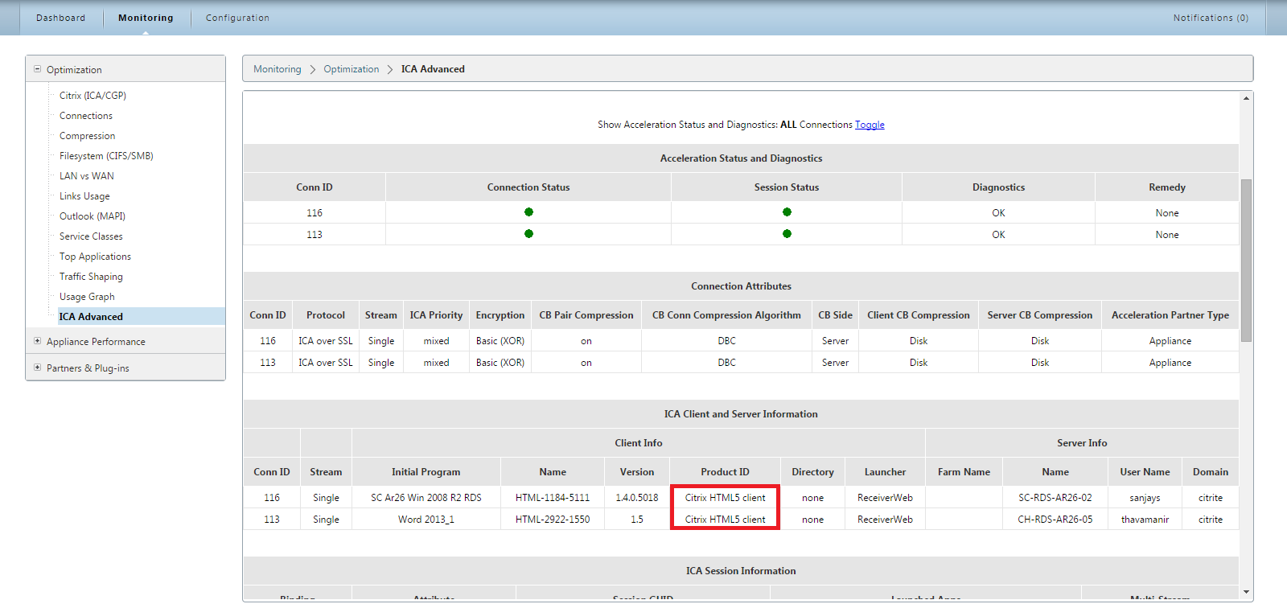Expand the Appliance Performance section
Viewport: 1287px width, 604px height.
pos(37,341)
